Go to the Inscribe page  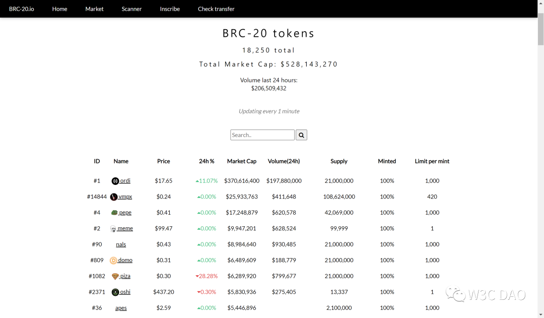[170, 9]
